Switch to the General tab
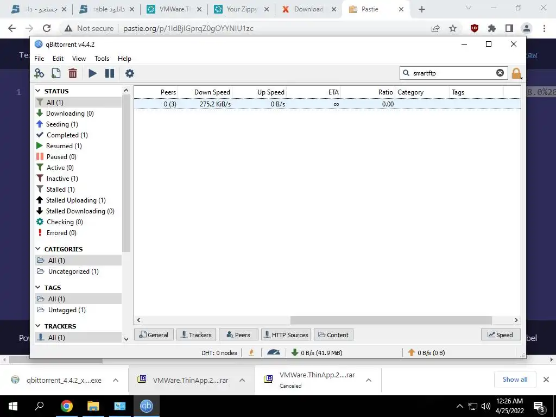Image resolution: width=556 pixels, height=417 pixels. point(154,334)
